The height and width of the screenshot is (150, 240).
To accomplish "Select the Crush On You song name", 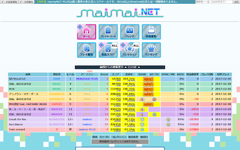I will click(x=18, y=119).
